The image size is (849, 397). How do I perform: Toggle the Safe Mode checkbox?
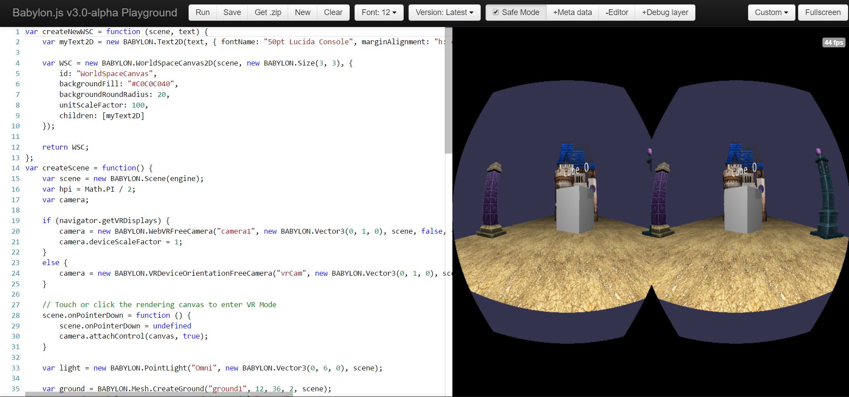click(x=496, y=12)
